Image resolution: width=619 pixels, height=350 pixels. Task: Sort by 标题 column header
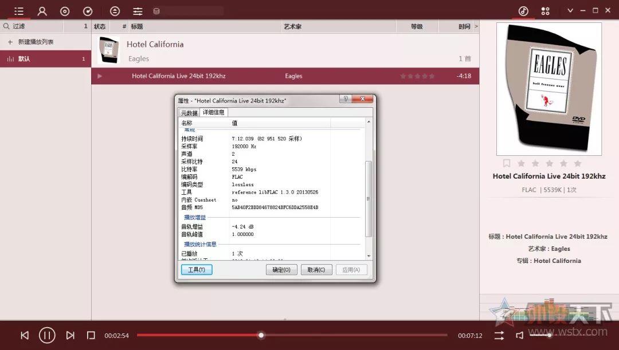click(137, 26)
